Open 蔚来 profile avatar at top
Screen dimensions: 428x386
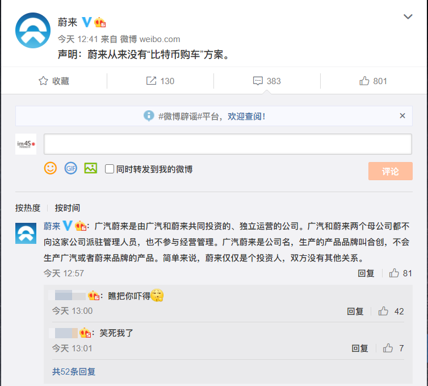pyautogui.click(x=32, y=31)
